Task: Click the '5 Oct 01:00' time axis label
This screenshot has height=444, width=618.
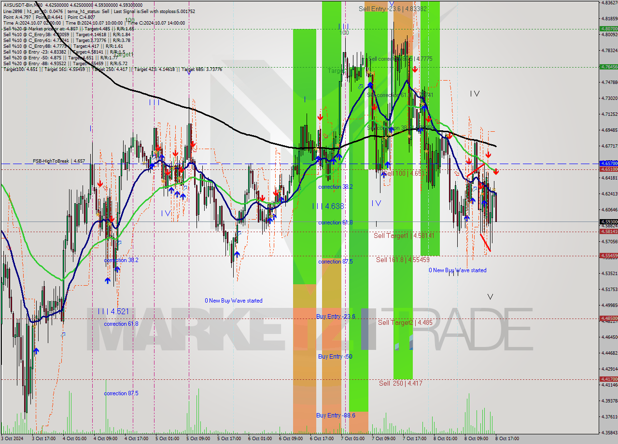Action: [x=168, y=439]
